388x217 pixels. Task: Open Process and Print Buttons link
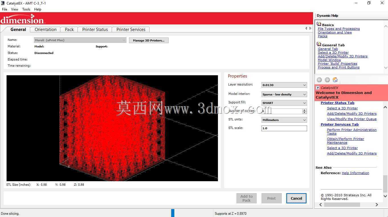coord(339,67)
